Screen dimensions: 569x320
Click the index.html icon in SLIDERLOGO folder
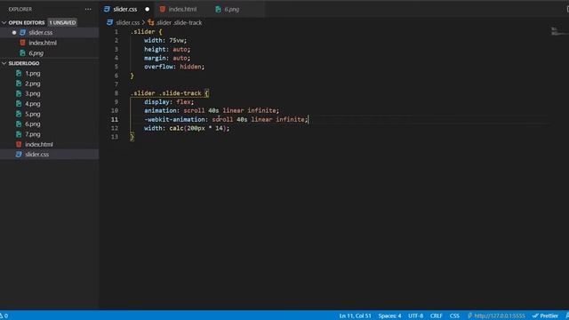click(x=19, y=144)
